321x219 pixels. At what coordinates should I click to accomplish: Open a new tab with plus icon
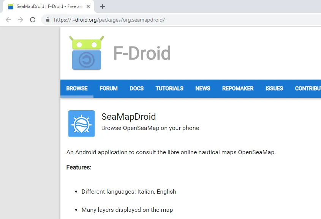[102, 6]
